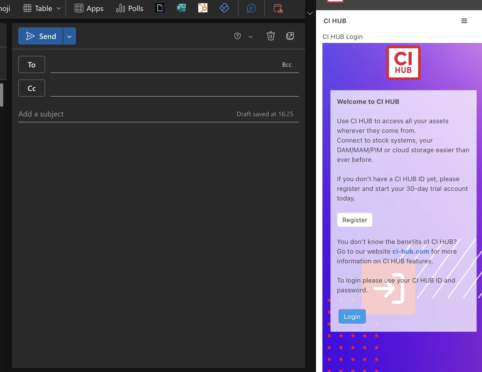The width and height of the screenshot is (482, 372).
Task: Open the Apps add-ins button
Action: [x=89, y=8]
